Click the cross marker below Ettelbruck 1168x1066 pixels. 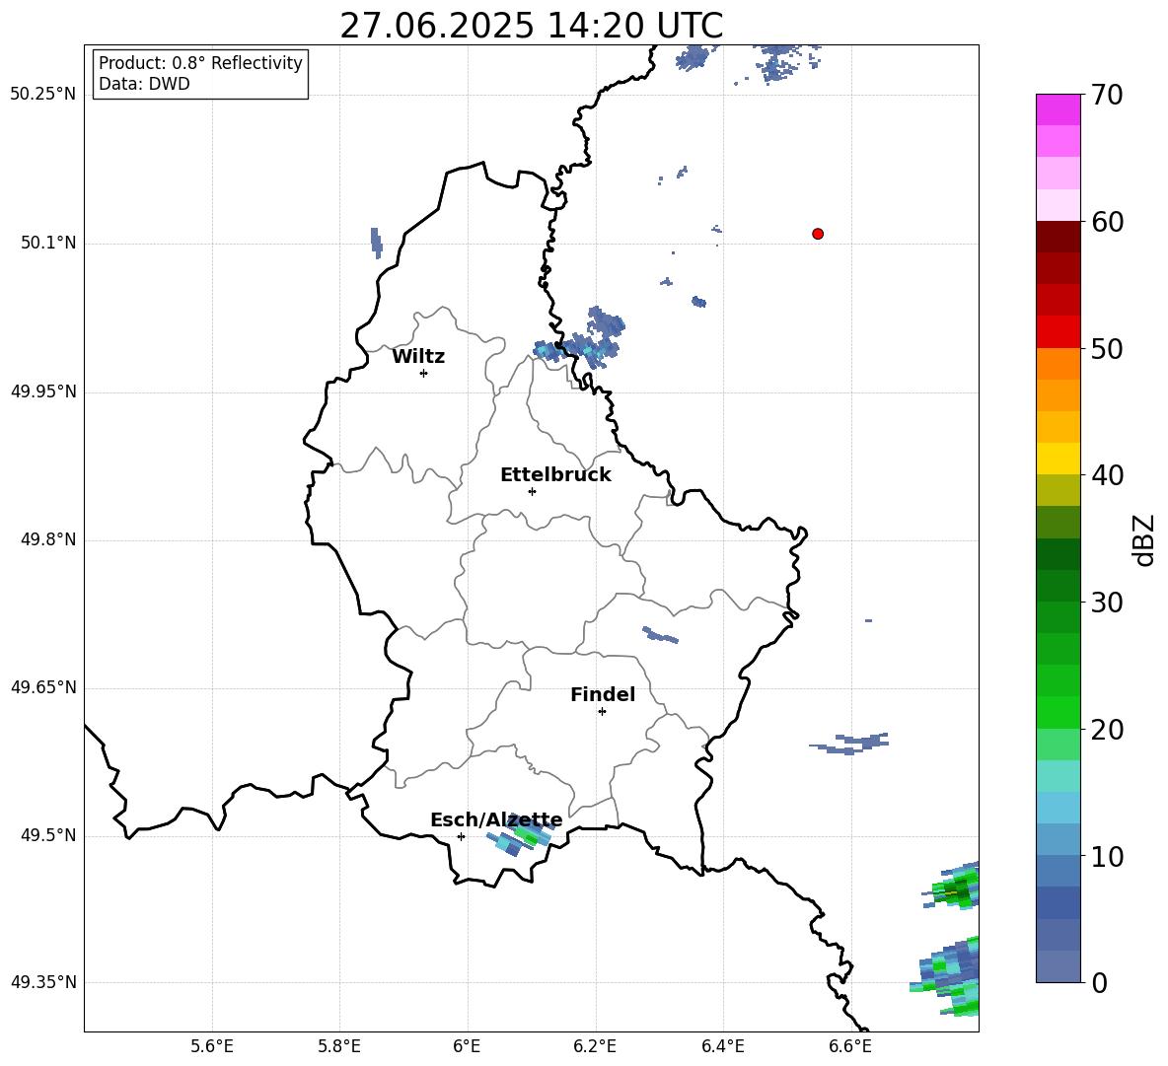pyautogui.click(x=532, y=491)
